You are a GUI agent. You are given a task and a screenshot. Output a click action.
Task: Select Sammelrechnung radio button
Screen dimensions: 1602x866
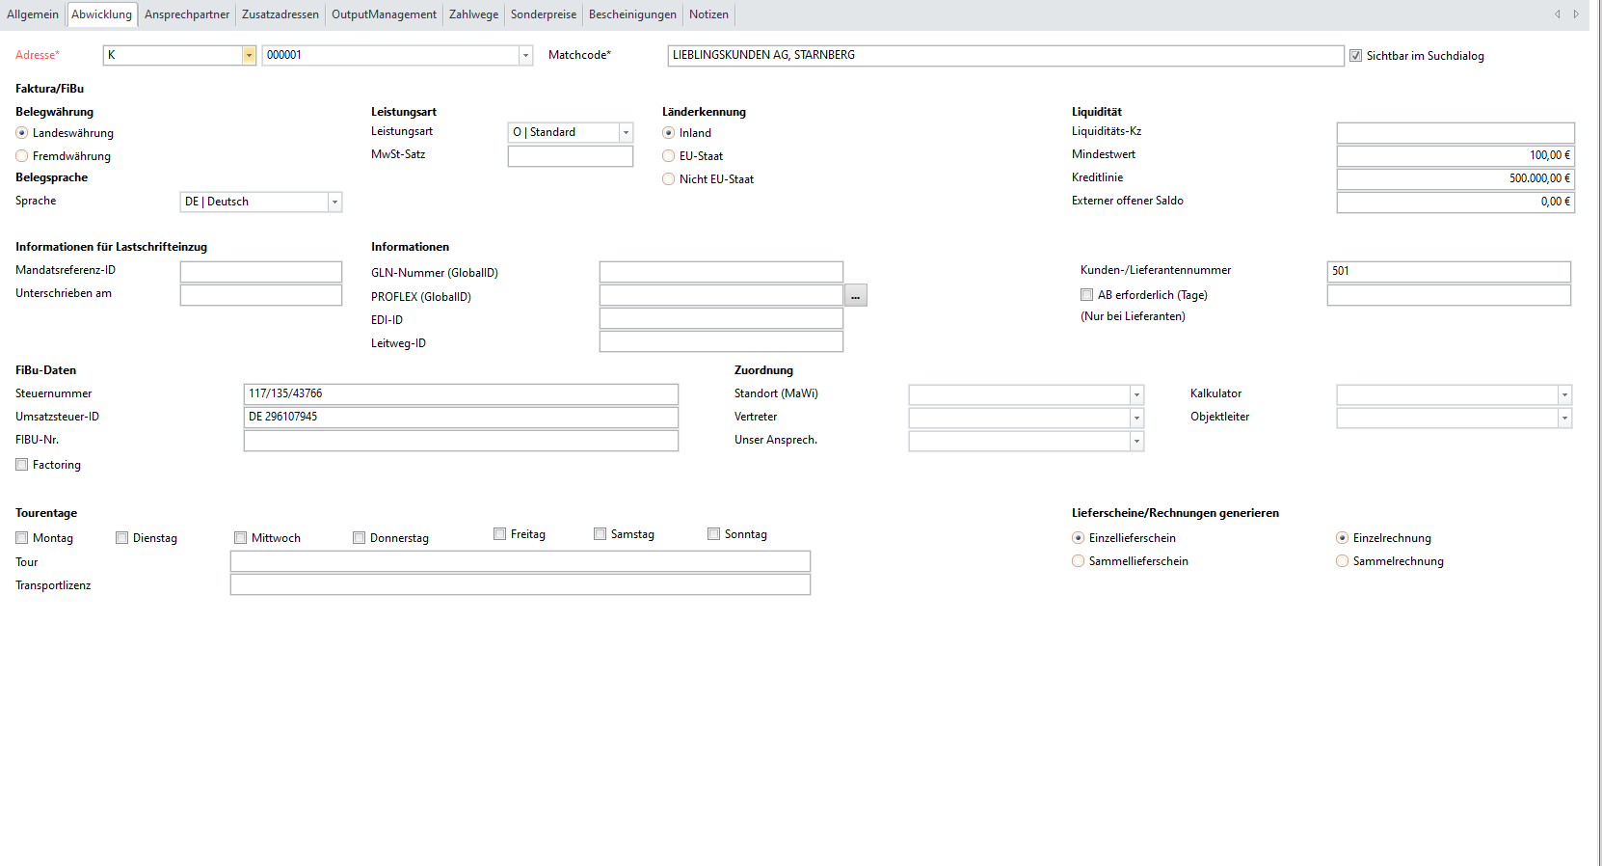[1342, 561]
